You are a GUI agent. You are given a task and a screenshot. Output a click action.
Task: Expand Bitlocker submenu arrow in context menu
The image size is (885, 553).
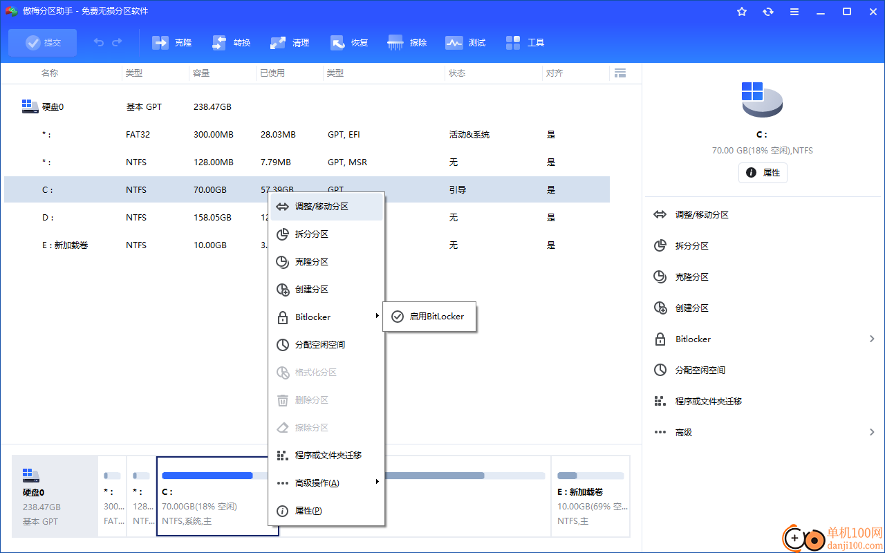[x=378, y=316]
